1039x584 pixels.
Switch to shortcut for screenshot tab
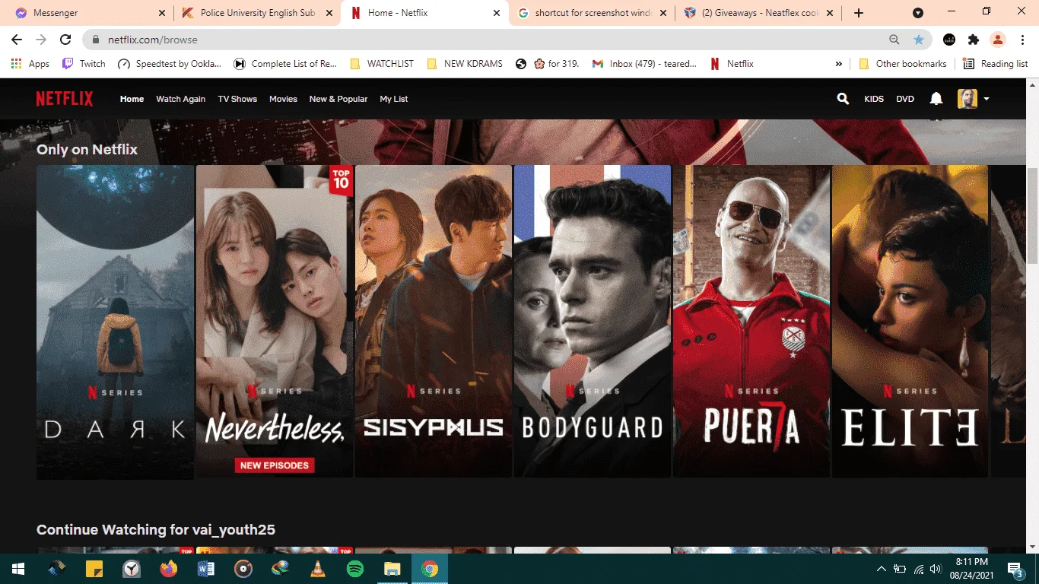(592, 13)
